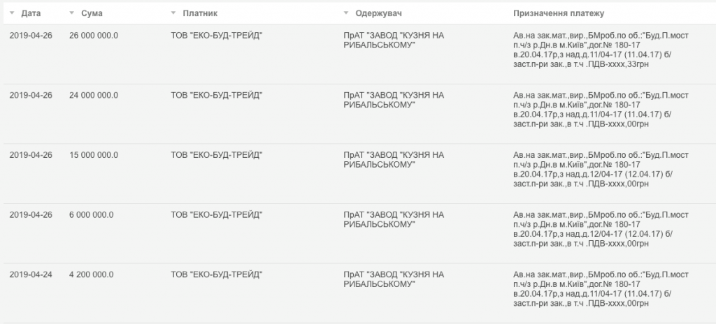716x324 pixels.
Task: Select the recipient in the 4 200 000.0 row
Action: pyautogui.click(x=394, y=279)
